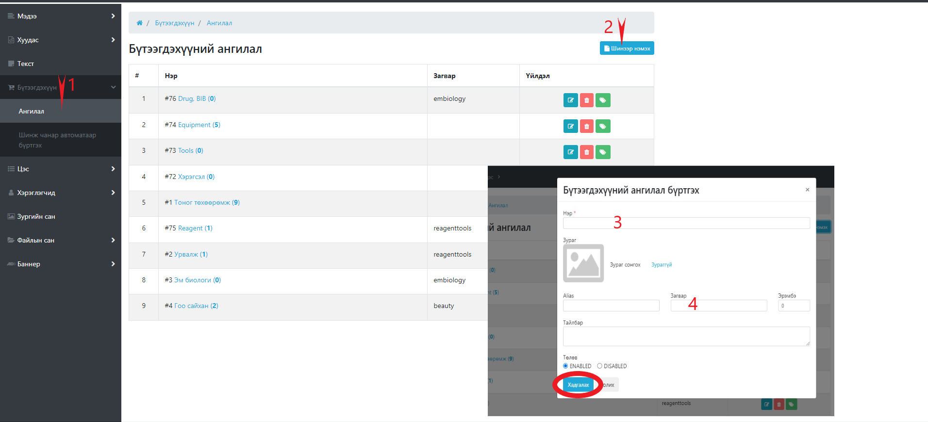Collapse the Бүтээгдэхүүн sidebar section

pyautogui.click(x=60, y=87)
